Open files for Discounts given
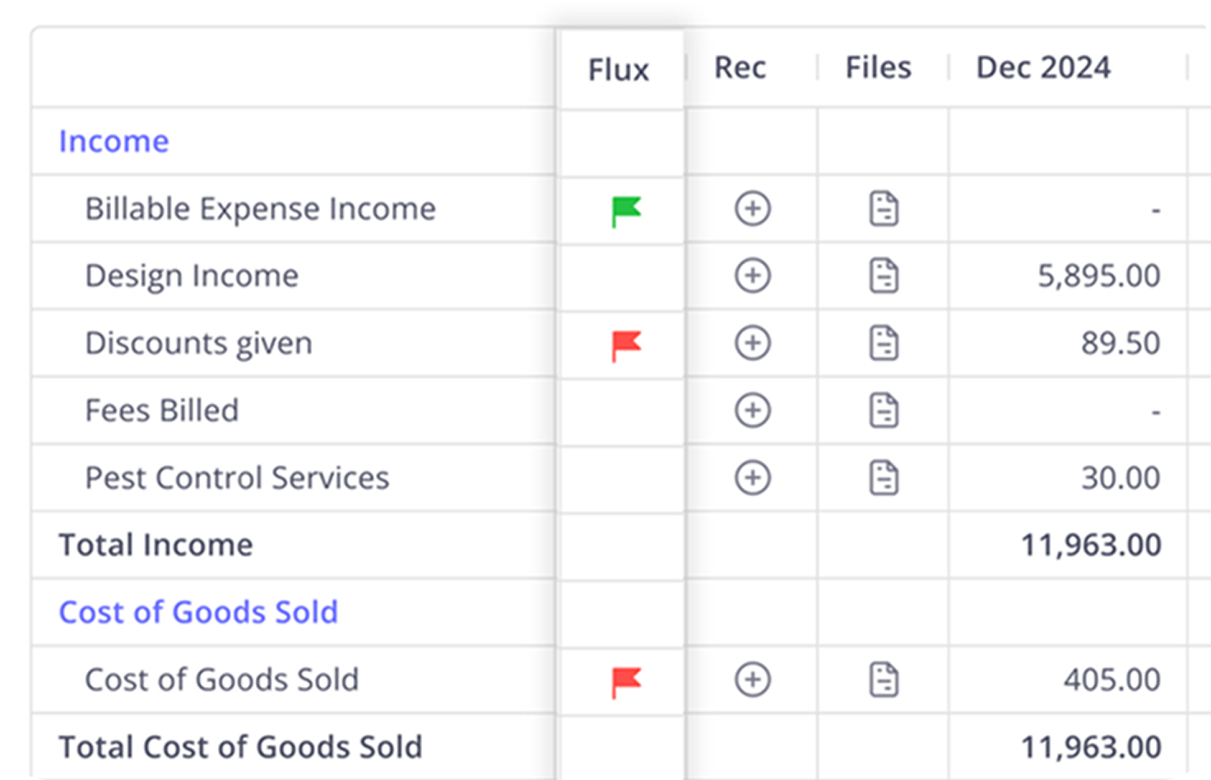The image size is (1211, 780). pyautogui.click(x=884, y=343)
